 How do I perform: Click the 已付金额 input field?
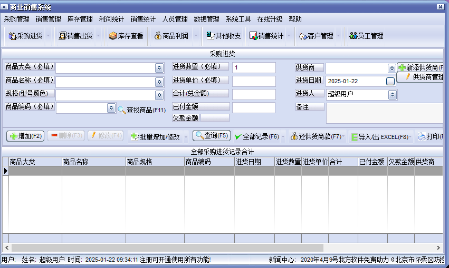coord(254,108)
